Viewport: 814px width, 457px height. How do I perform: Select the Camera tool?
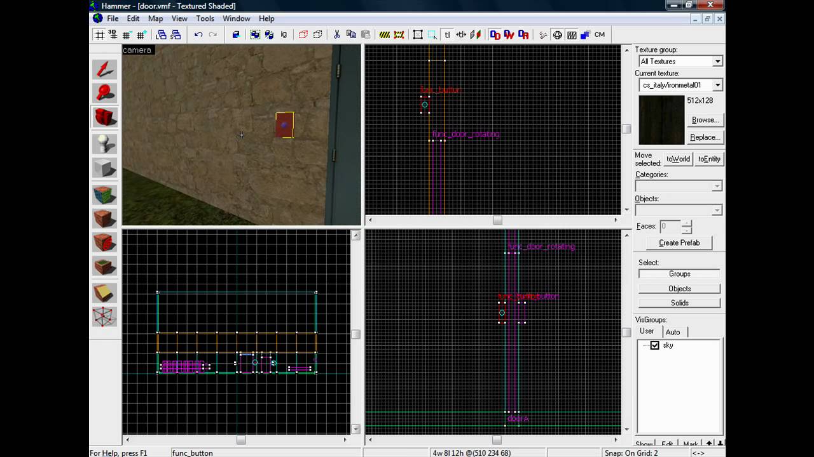point(105,117)
